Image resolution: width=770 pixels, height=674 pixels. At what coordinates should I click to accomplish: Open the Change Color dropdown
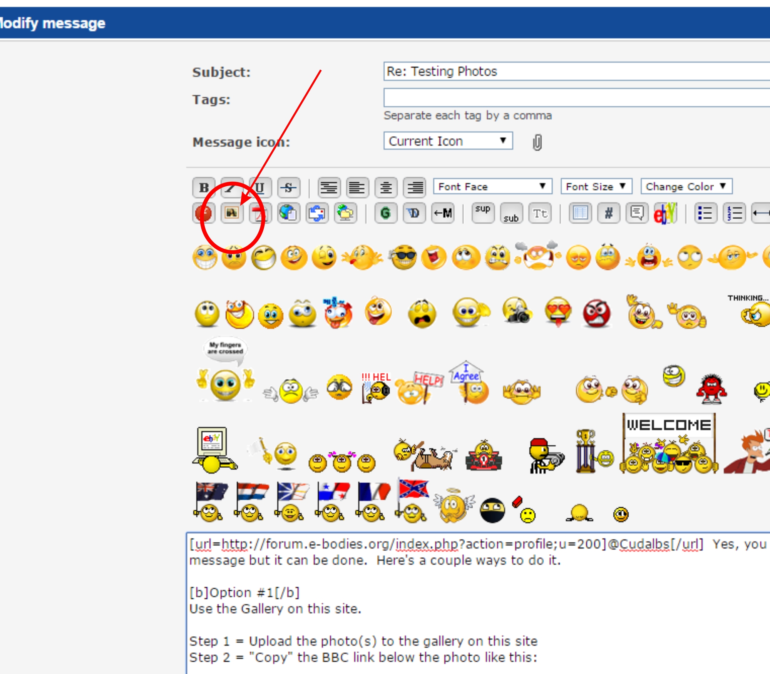686,187
